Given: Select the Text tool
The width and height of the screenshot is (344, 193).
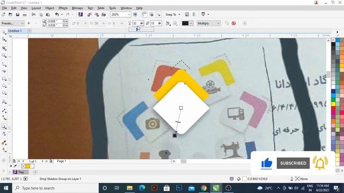Looking at the screenshot, I should (x=4, y=102).
